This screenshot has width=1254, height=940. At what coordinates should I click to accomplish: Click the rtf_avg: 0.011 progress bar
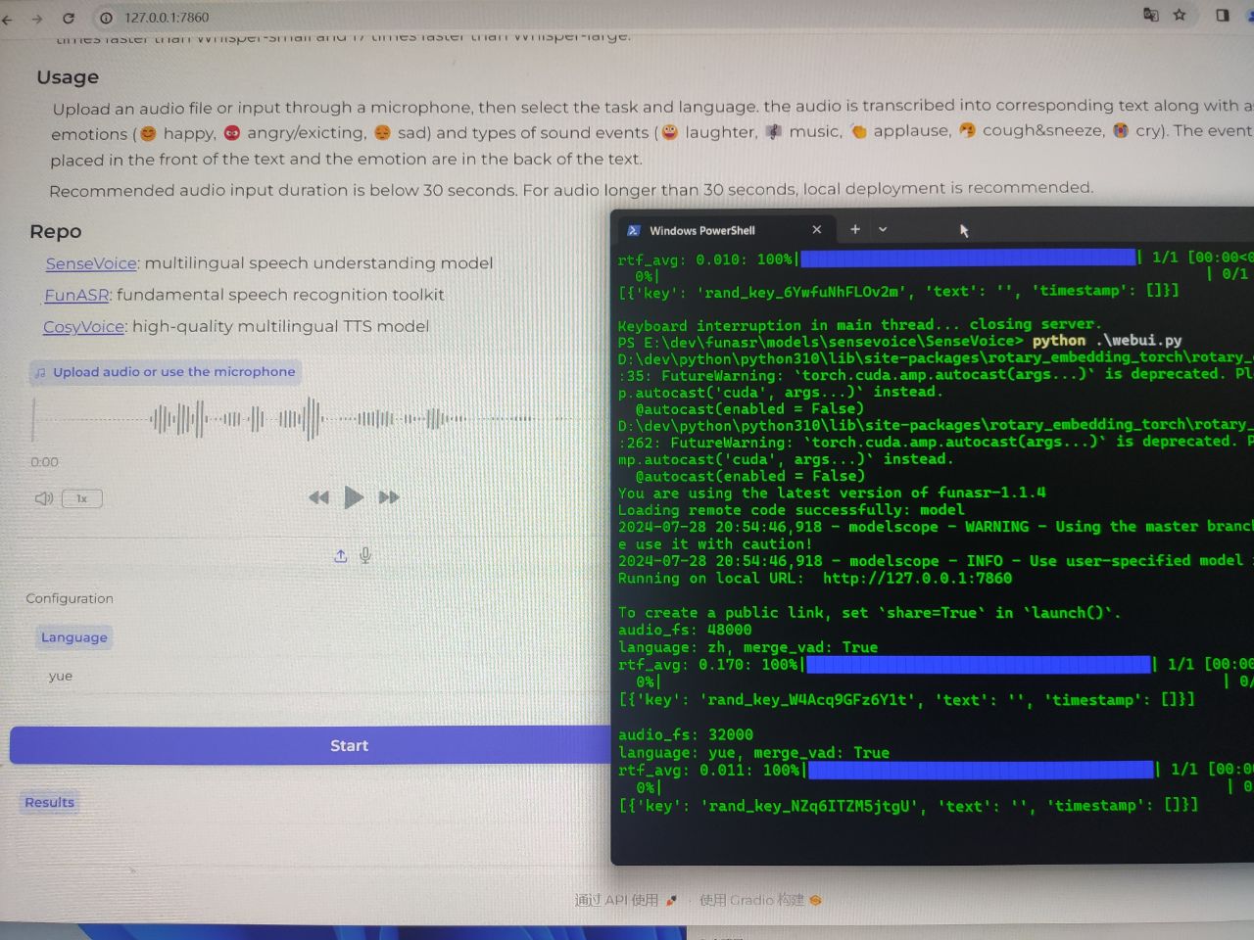pyautogui.click(x=982, y=770)
